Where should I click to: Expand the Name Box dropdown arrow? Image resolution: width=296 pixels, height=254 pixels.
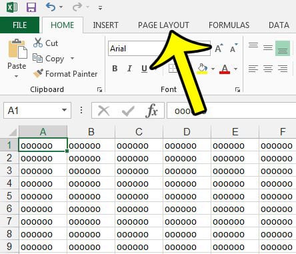click(64, 110)
